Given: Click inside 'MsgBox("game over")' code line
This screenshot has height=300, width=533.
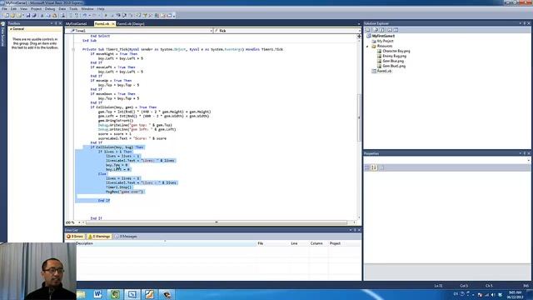Looking at the screenshot, I should pos(125,192).
